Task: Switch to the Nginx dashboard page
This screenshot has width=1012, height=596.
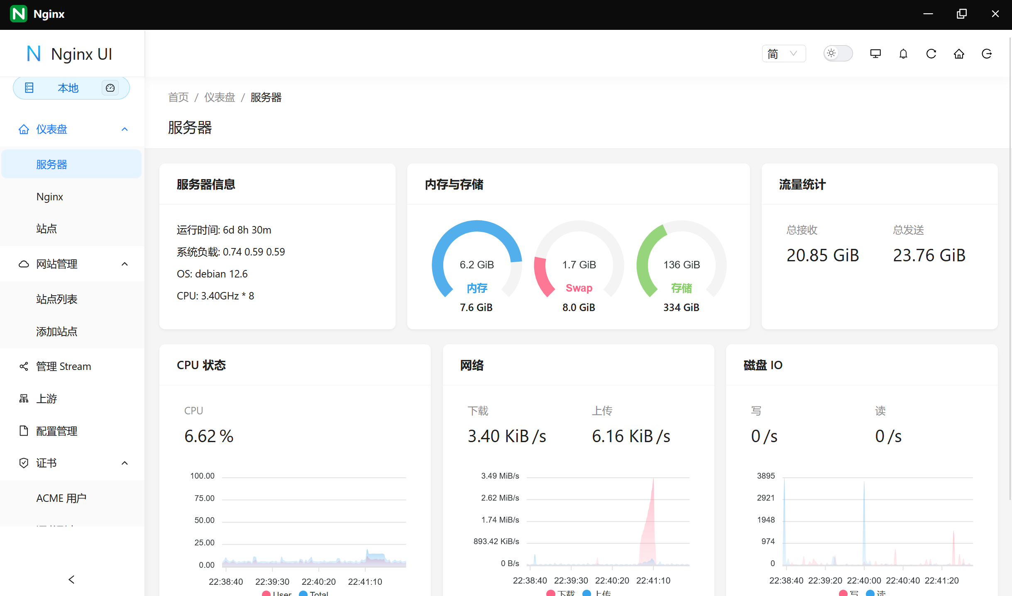Action: [x=50, y=196]
